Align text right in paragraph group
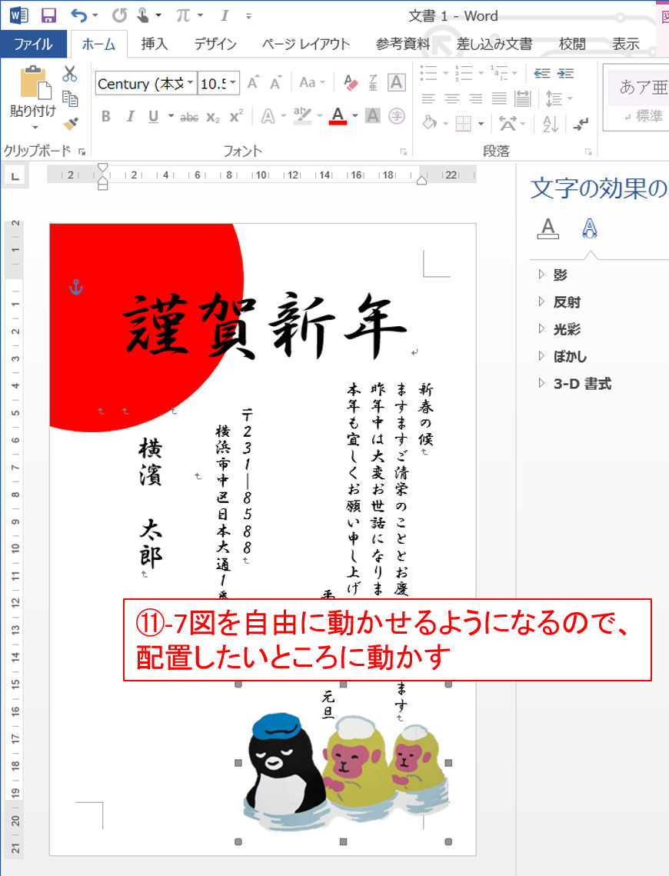Screen dimensions: 669x876 pos(476,99)
